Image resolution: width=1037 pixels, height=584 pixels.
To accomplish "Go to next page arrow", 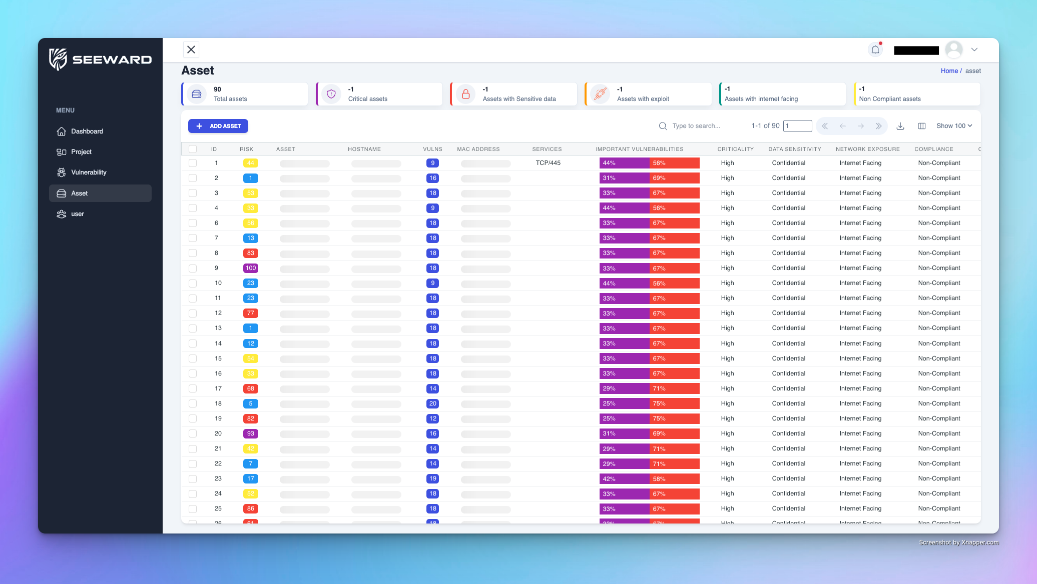I will click(860, 126).
